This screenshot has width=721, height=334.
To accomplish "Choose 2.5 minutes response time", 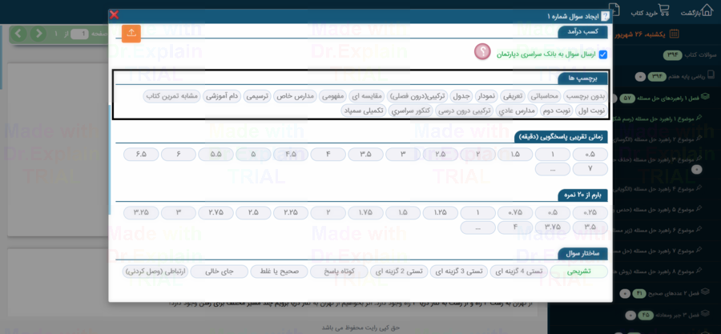I will coord(440,155).
